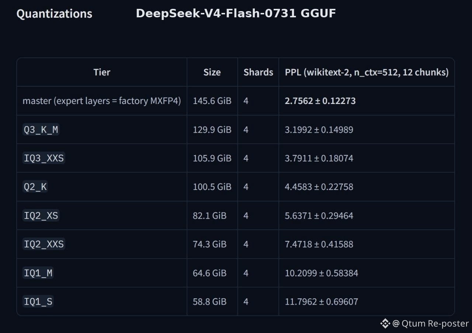Click the DeepSeek-V4-Flash-0731 GGUF title
This screenshot has height=333, width=472.
pos(236,13)
